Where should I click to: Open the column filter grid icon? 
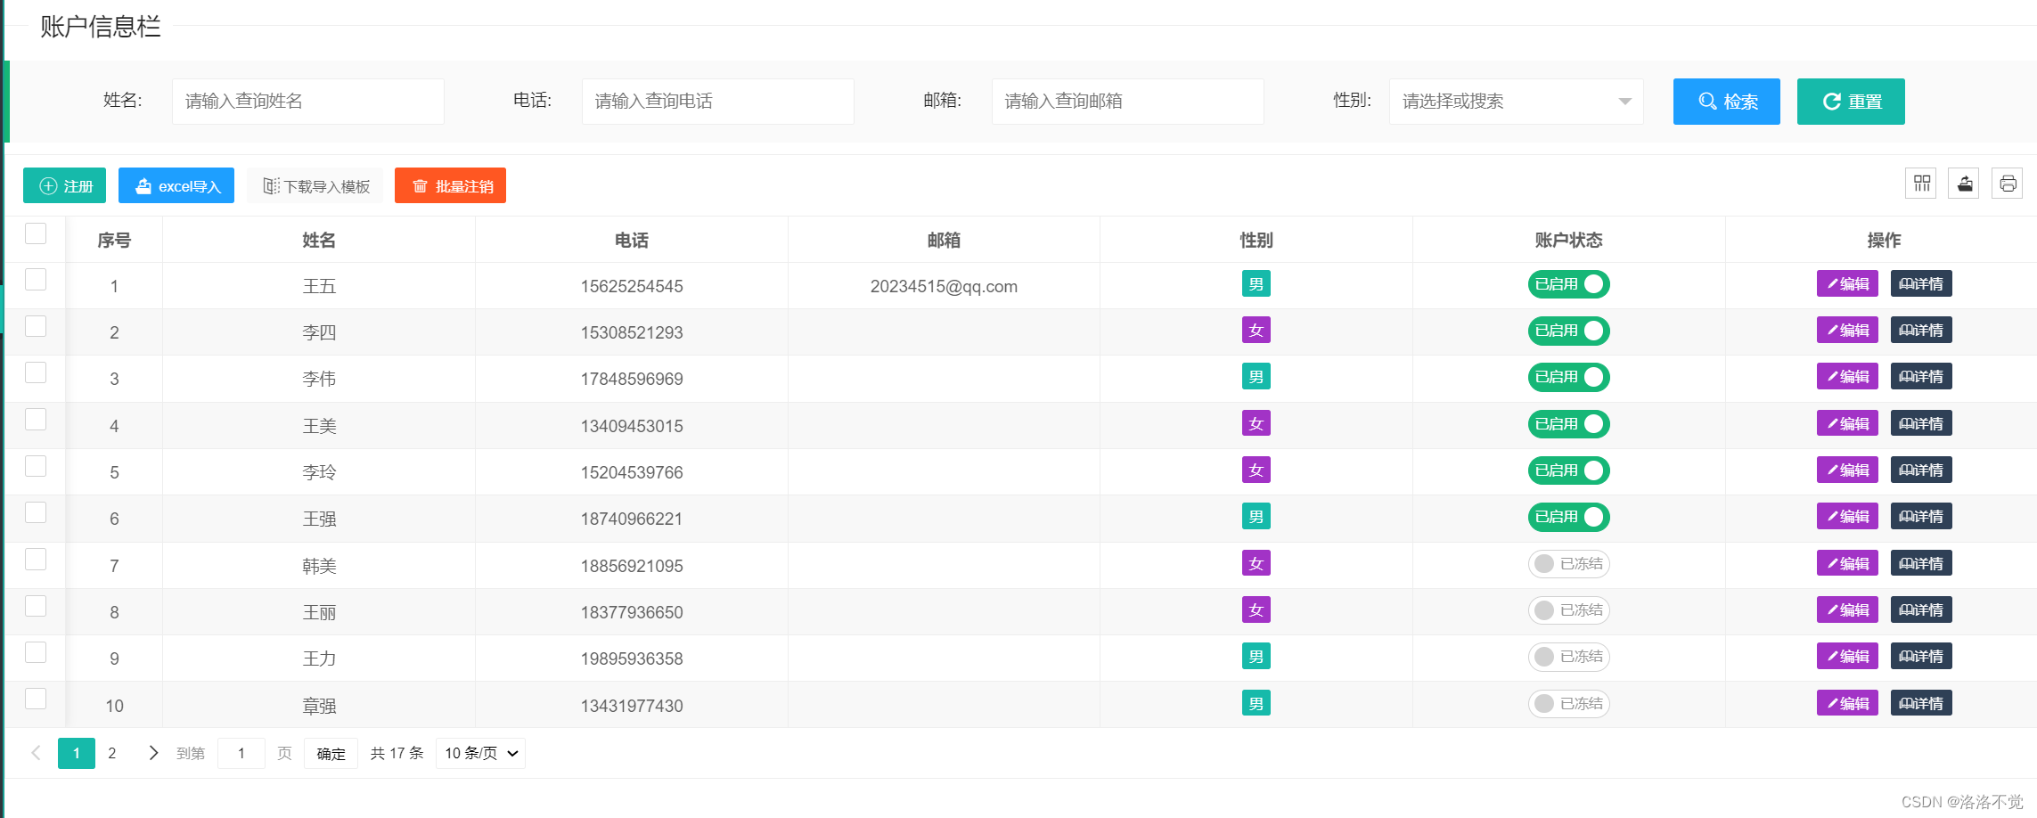tap(1921, 184)
